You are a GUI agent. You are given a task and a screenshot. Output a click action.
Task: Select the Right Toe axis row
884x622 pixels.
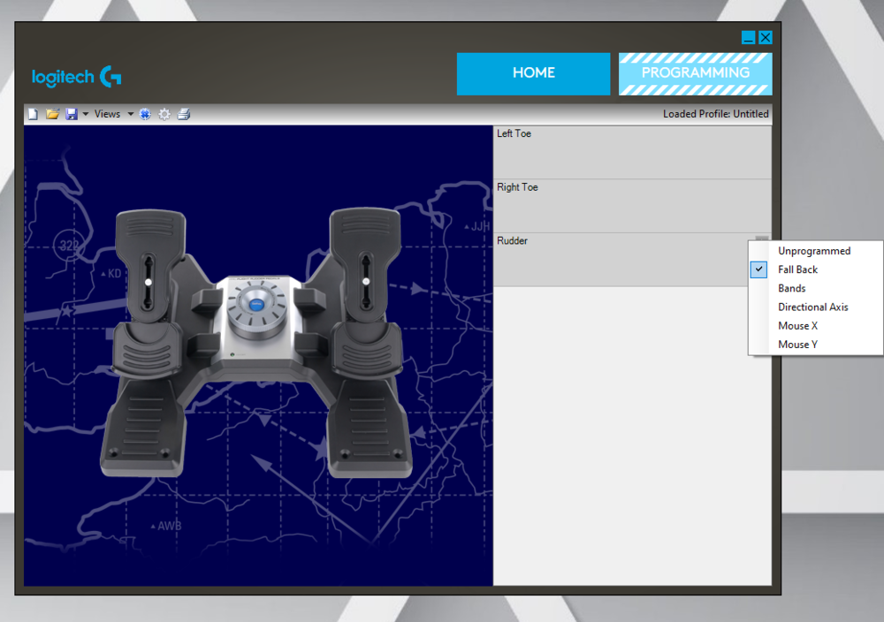(x=632, y=206)
